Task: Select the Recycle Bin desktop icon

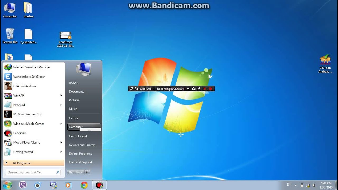Action: pyautogui.click(x=10, y=36)
